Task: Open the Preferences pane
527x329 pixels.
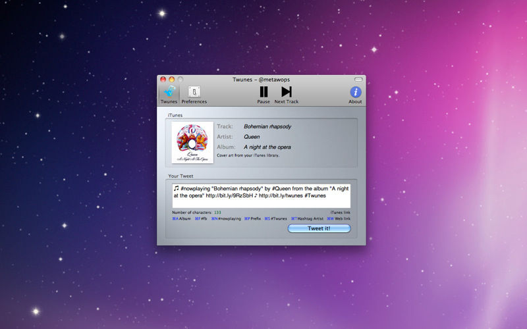Action: 194,95
